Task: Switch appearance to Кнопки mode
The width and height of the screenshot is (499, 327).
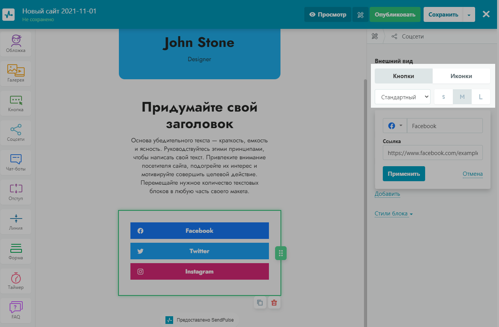Action: 404,76
